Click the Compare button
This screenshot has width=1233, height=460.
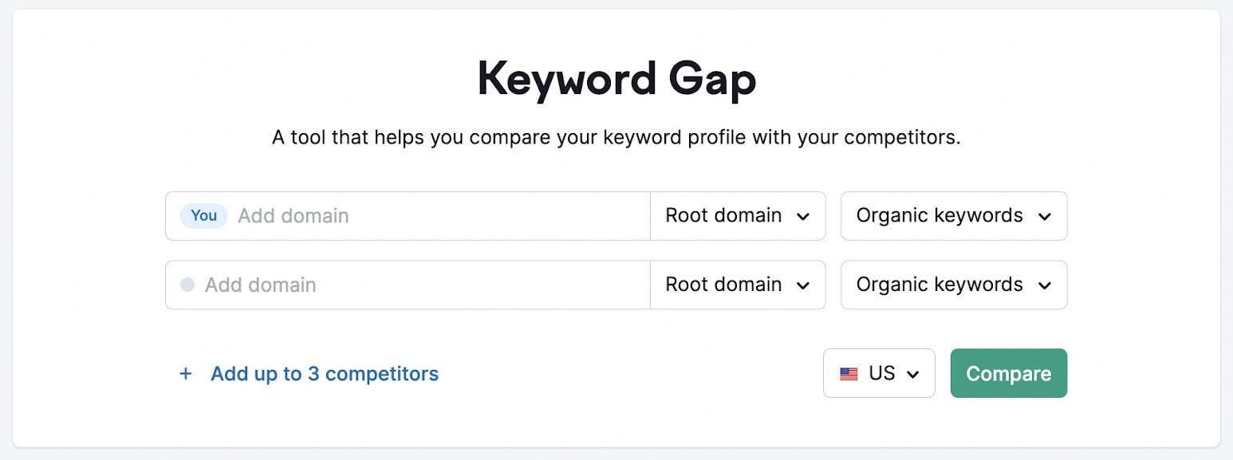pos(1008,373)
